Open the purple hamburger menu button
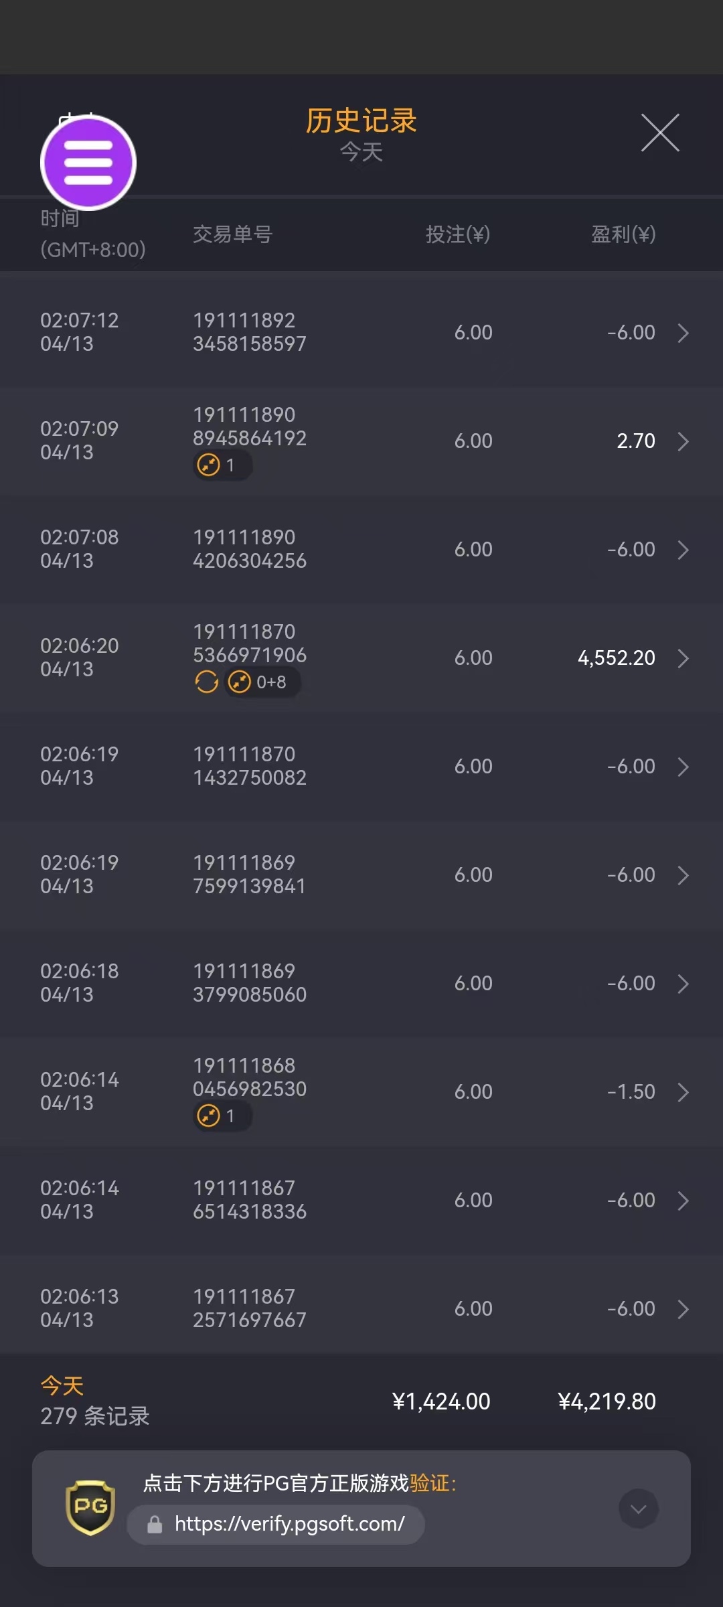 (88, 163)
